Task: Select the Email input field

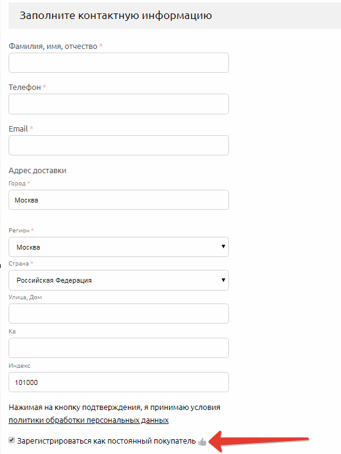Action: [119, 146]
